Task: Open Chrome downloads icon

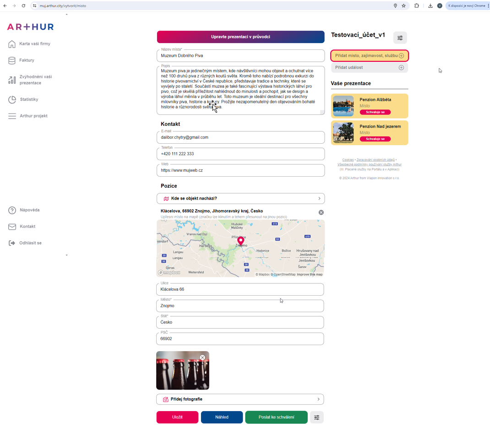Action: point(430,6)
